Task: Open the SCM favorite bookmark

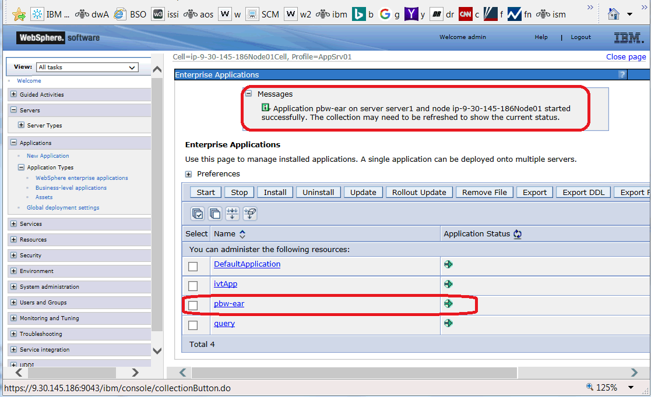Action: [x=262, y=15]
